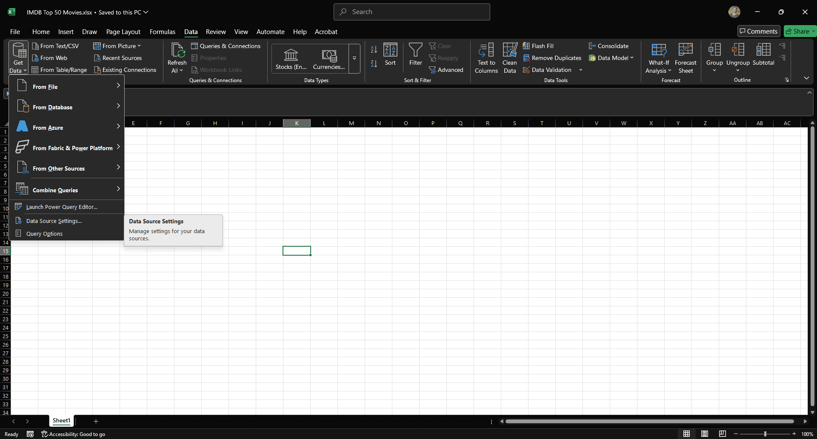Switch to the Automate tab
Viewport: 817px width, 439px height.
tap(271, 31)
